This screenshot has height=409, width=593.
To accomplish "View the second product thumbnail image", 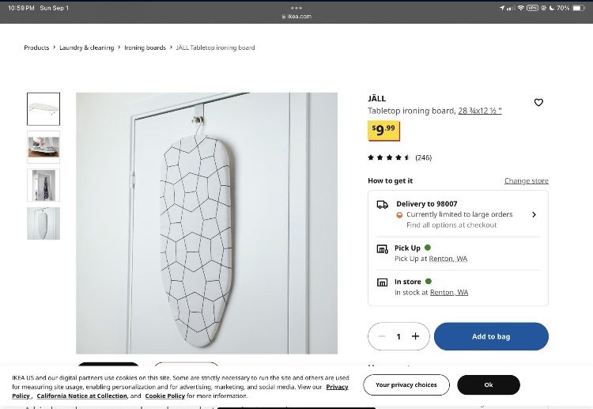I will (43, 147).
